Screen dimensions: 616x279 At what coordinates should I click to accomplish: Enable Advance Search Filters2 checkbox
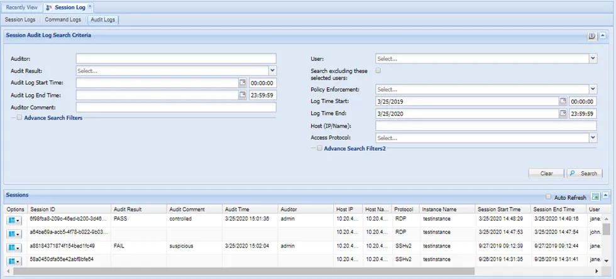[x=319, y=148]
